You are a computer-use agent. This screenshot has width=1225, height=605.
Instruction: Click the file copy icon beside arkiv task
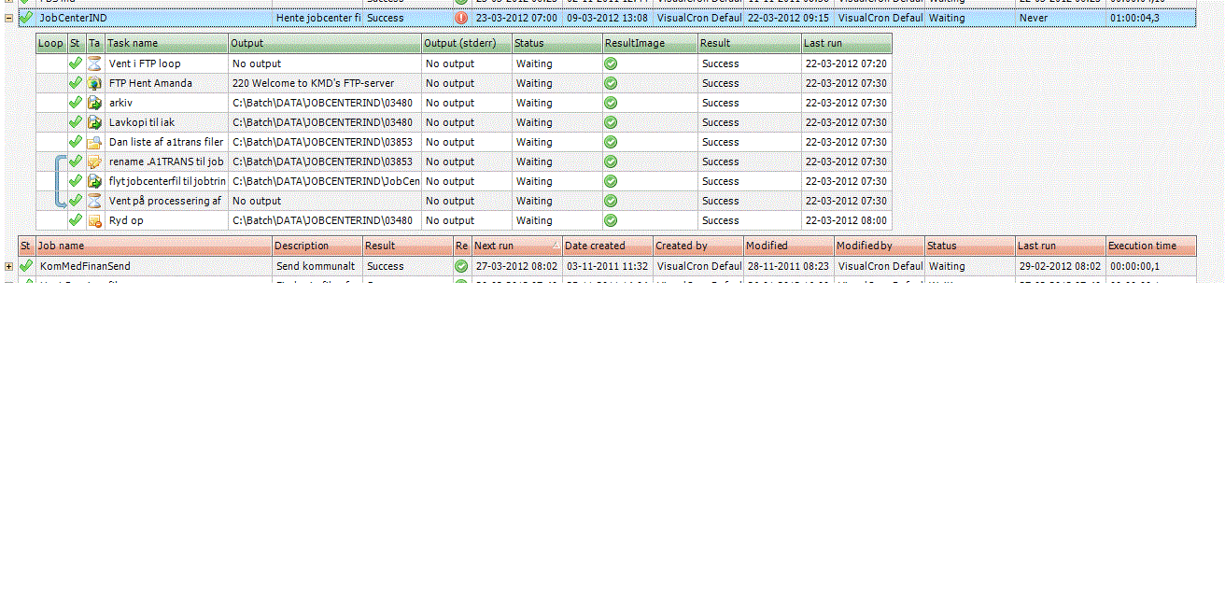pyautogui.click(x=94, y=103)
